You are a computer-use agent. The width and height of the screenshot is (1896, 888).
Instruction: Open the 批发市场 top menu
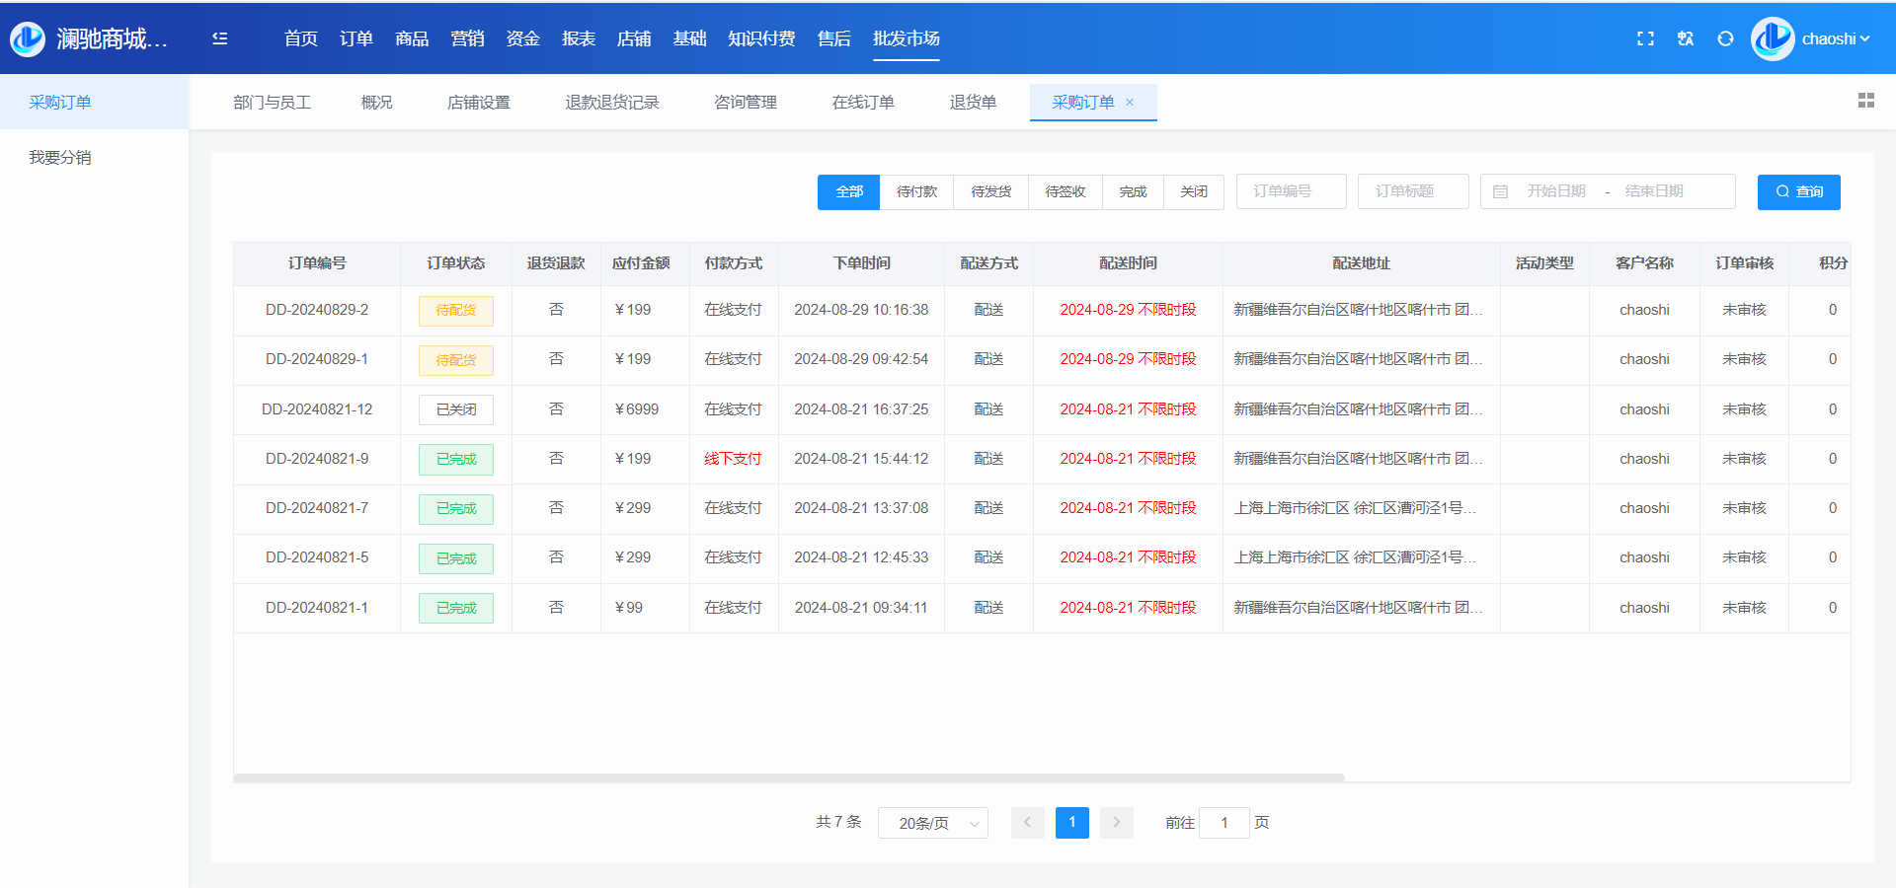[906, 38]
